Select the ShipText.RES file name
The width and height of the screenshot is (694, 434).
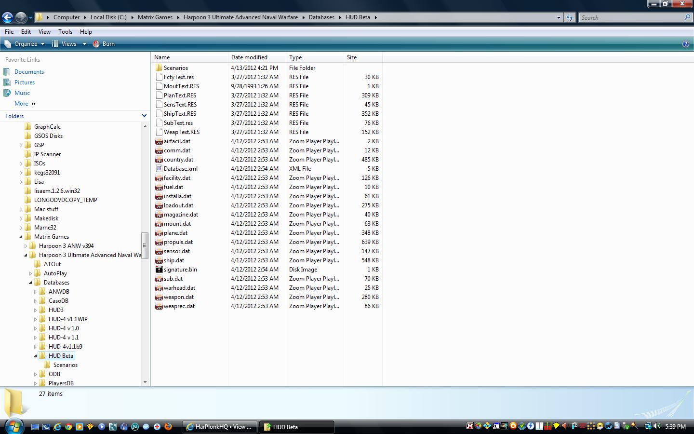tap(180, 114)
